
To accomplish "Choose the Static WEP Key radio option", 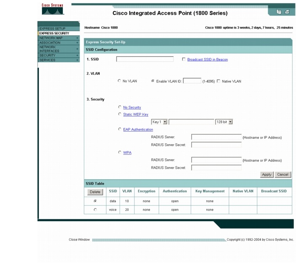I will pyautogui.click(x=120, y=114).
